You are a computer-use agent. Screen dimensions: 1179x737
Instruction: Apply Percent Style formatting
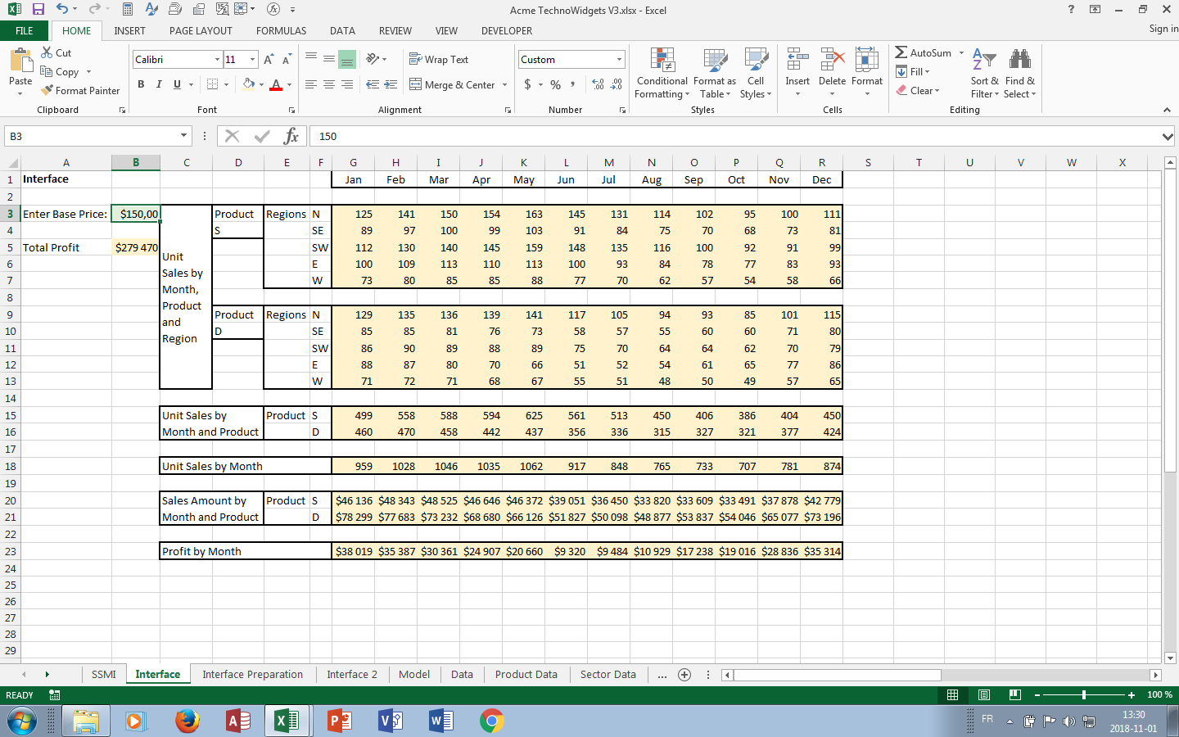click(554, 84)
